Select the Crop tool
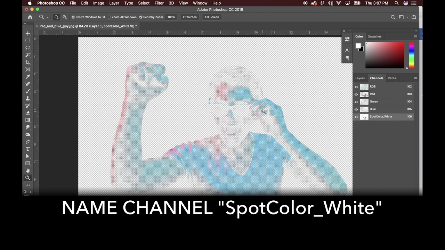 (x=28, y=62)
